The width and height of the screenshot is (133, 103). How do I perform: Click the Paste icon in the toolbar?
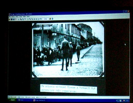click(23, 19)
